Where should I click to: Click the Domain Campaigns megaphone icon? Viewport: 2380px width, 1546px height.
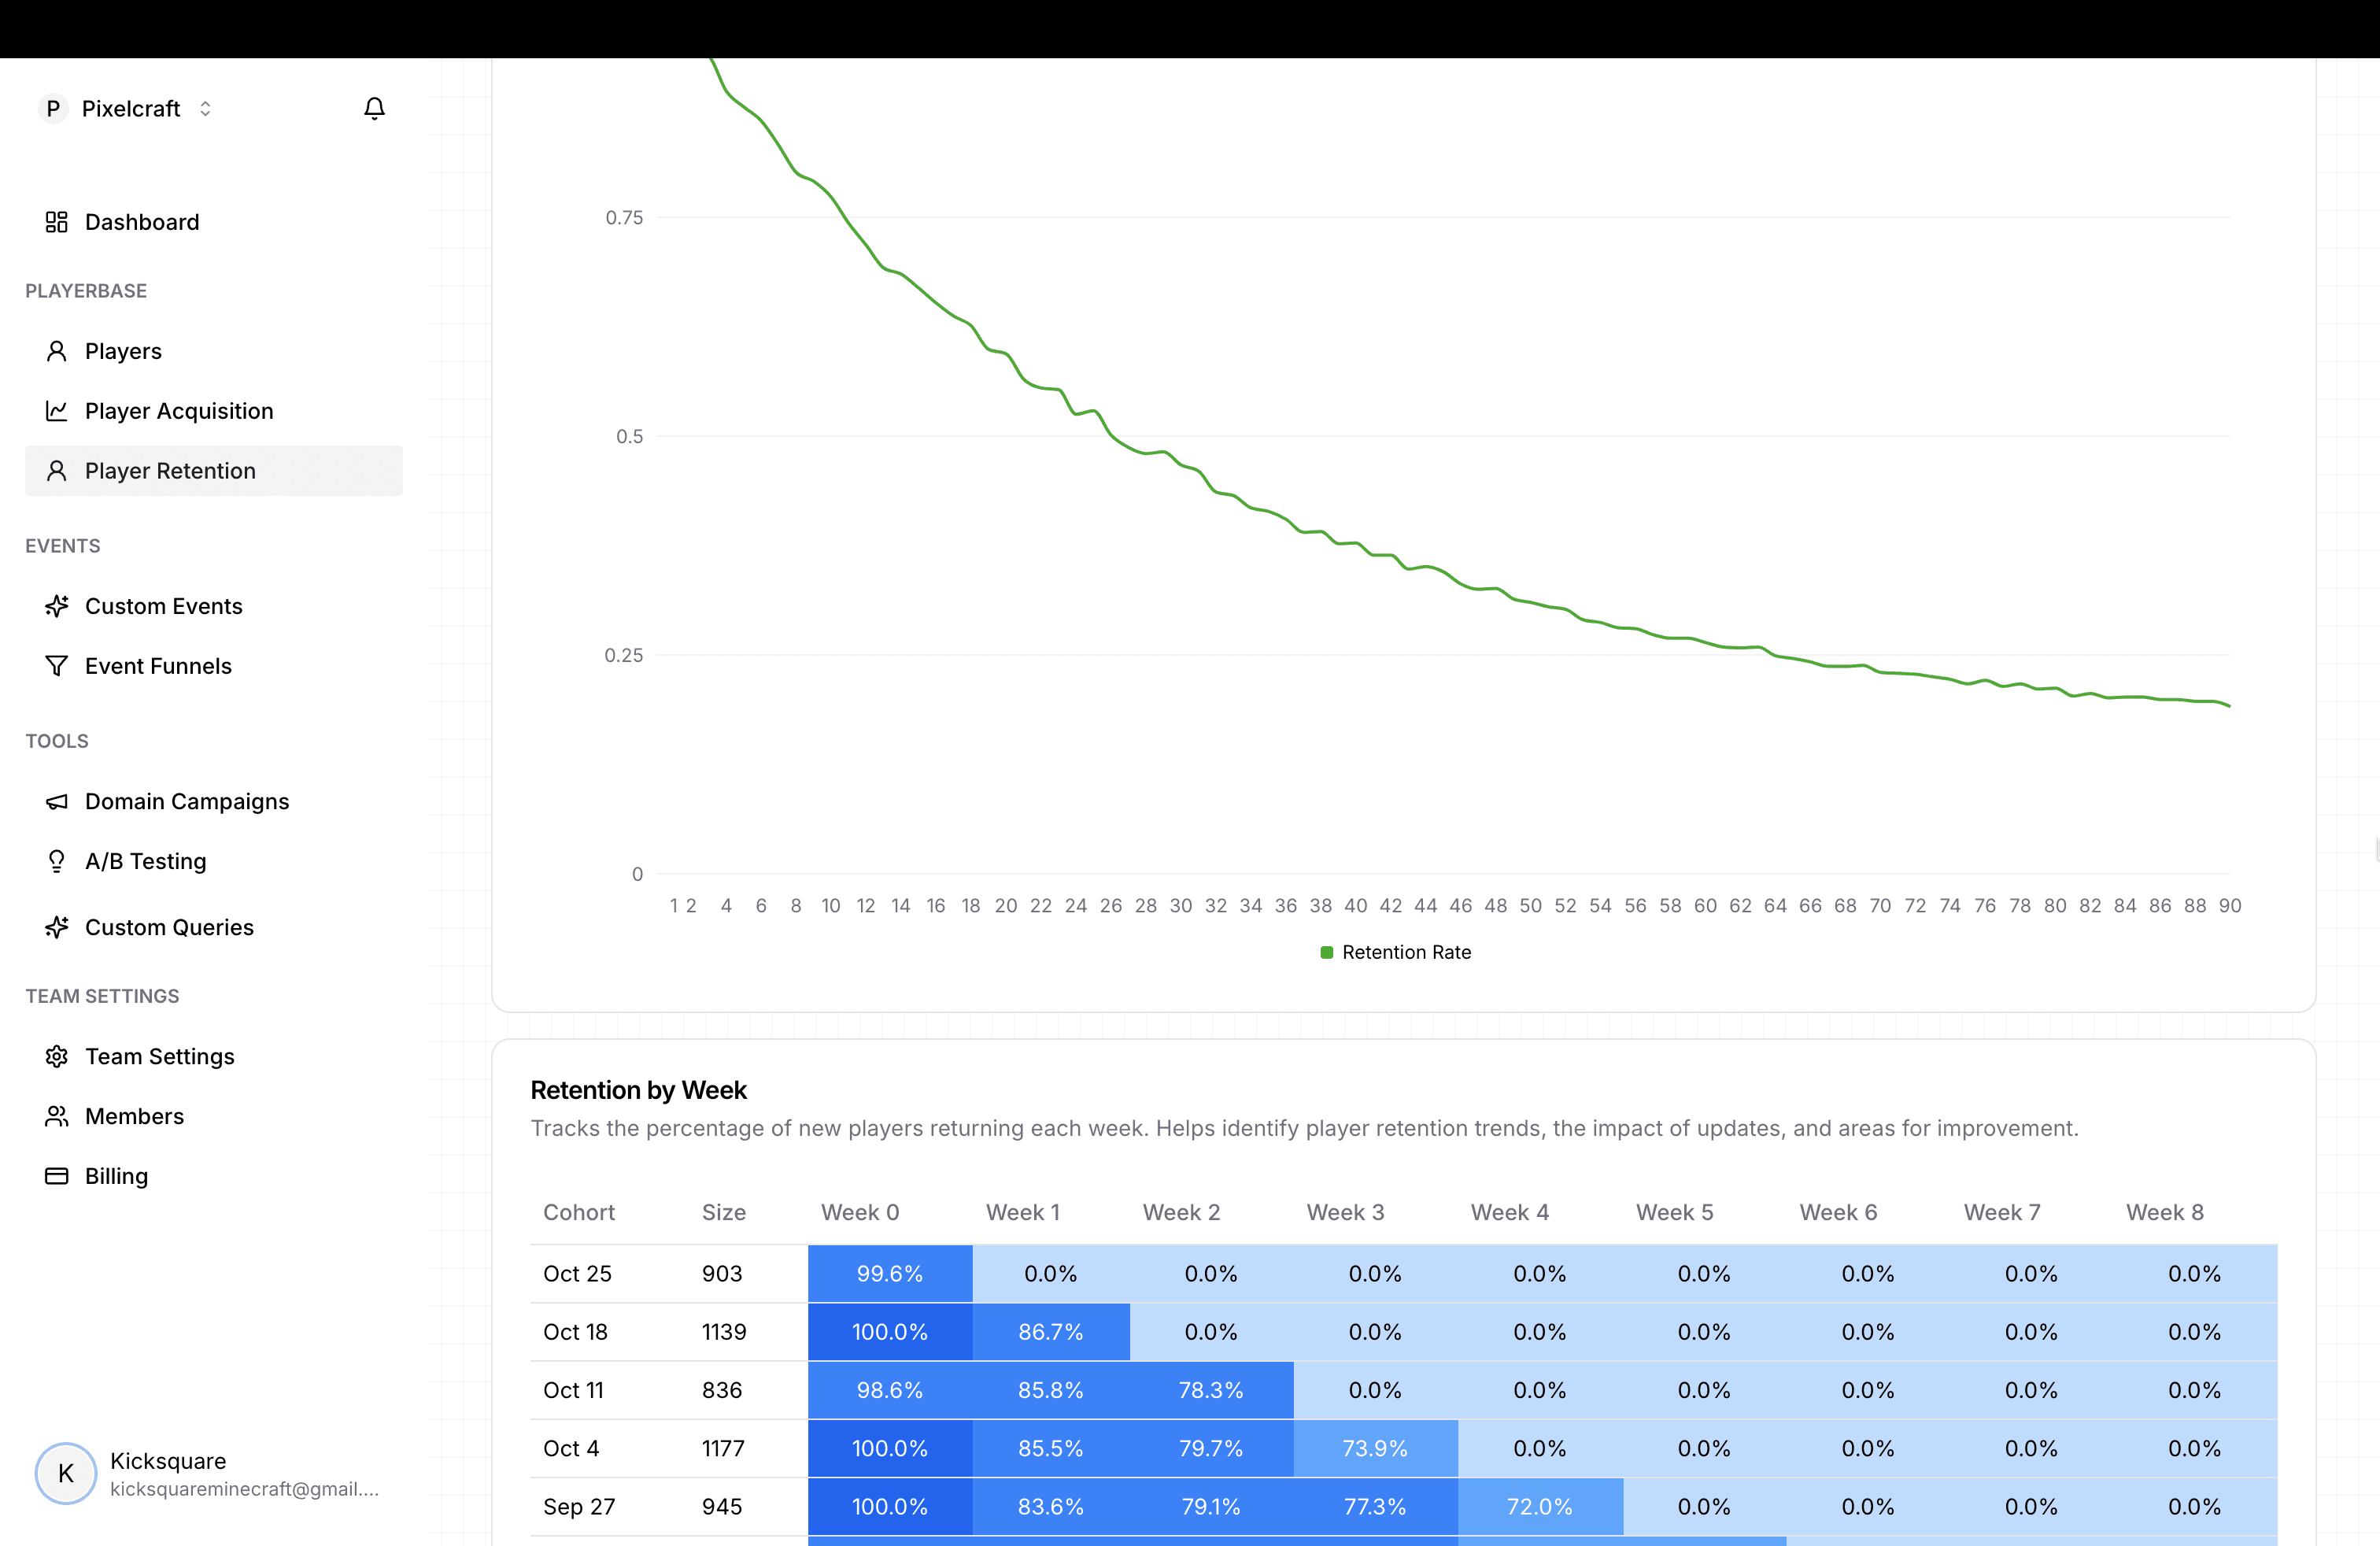[x=57, y=802]
